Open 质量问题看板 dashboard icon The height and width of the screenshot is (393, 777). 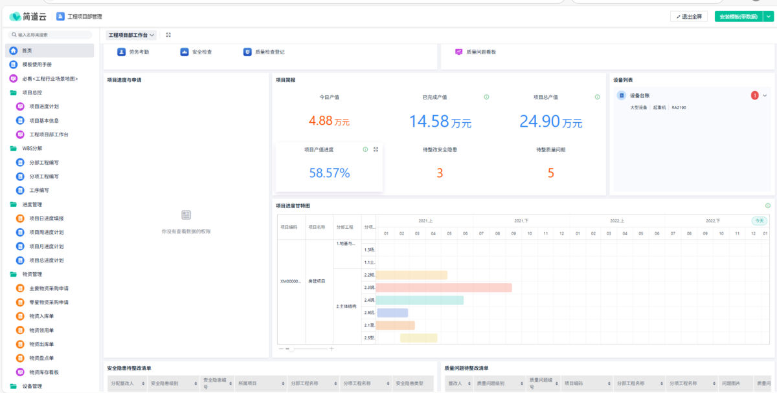[x=458, y=52]
